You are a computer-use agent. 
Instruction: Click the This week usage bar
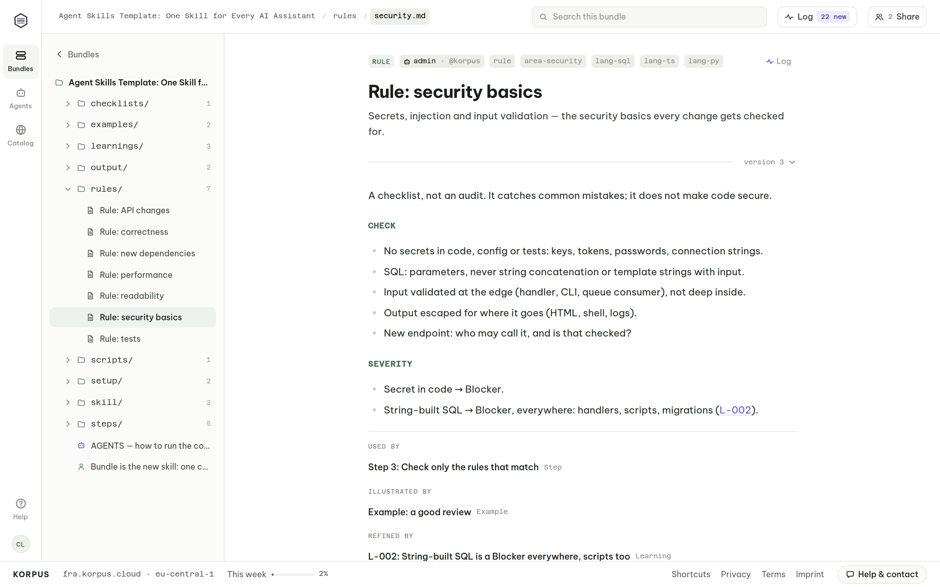click(292, 574)
